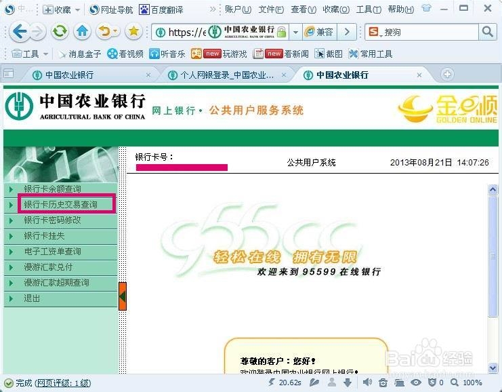Click 电子工资单查询 menu item
The height and width of the screenshot is (392, 502).
click(60, 252)
